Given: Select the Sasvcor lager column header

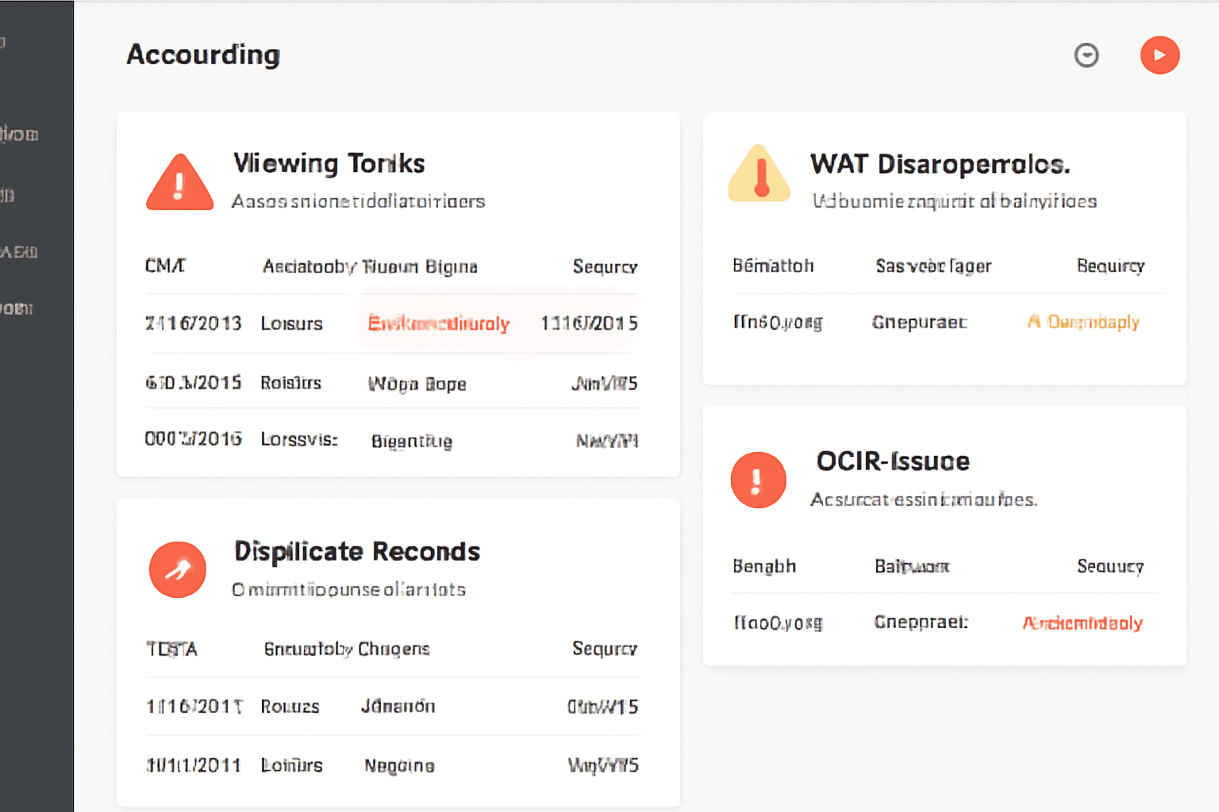Looking at the screenshot, I should 933,266.
